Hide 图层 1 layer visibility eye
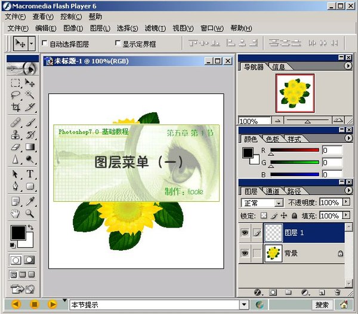Image resolution: width=358 pixels, height=314 pixels. 245,233
